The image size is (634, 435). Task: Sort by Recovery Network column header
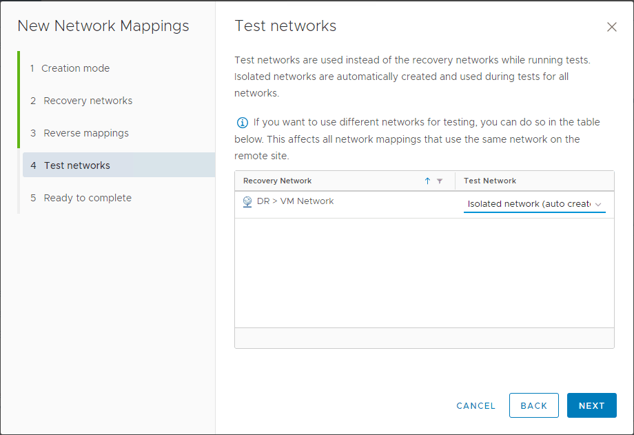pos(278,181)
